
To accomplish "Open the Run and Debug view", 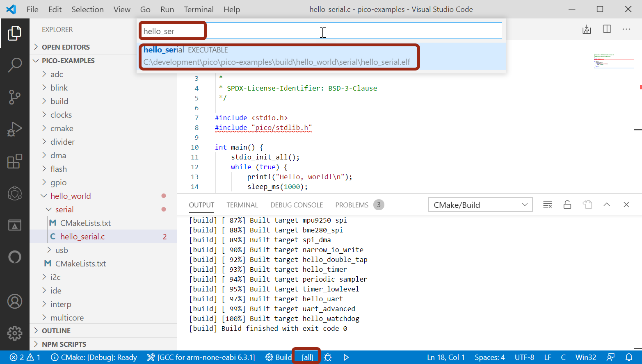I will 15,129.
